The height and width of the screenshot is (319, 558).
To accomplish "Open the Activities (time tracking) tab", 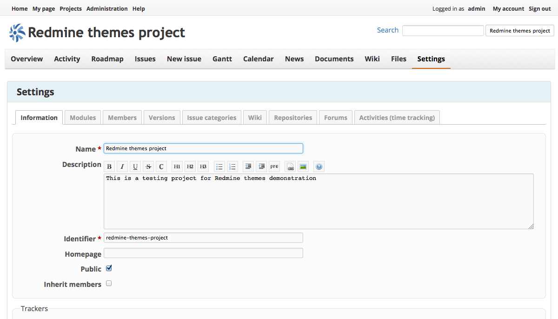I will pos(397,118).
